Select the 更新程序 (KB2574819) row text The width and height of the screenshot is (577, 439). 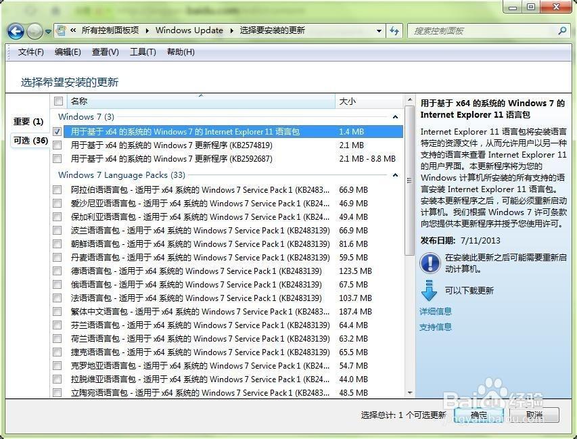[172, 145]
